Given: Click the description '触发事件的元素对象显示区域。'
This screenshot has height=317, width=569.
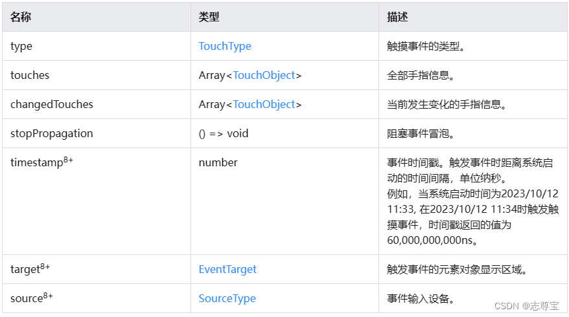Looking at the screenshot, I should [458, 270].
